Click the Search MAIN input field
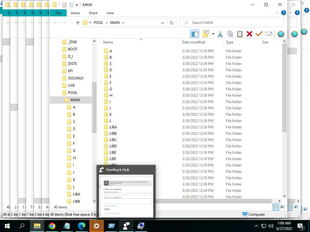 pyautogui.click(x=232, y=23)
